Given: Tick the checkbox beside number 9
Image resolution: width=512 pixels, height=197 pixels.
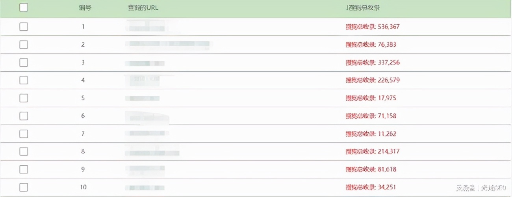Looking at the screenshot, I should (x=24, y=170).
